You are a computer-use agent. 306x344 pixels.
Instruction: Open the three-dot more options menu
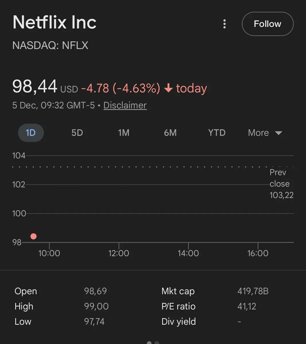click(x=225, y=24)
